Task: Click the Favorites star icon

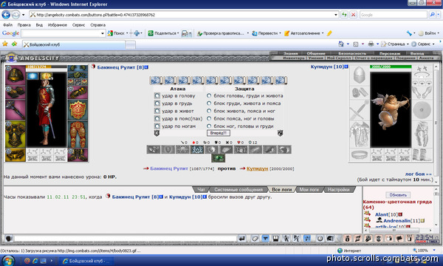Action: [x=5, y=44]
